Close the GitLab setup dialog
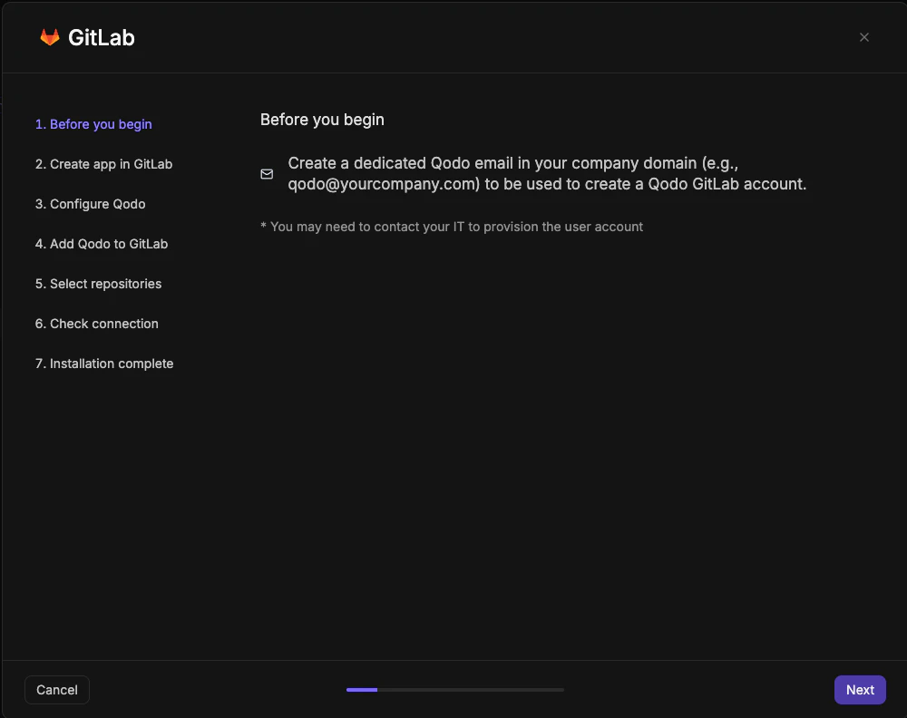This screenshot has width=907, height=718. [x=863, y=37]
